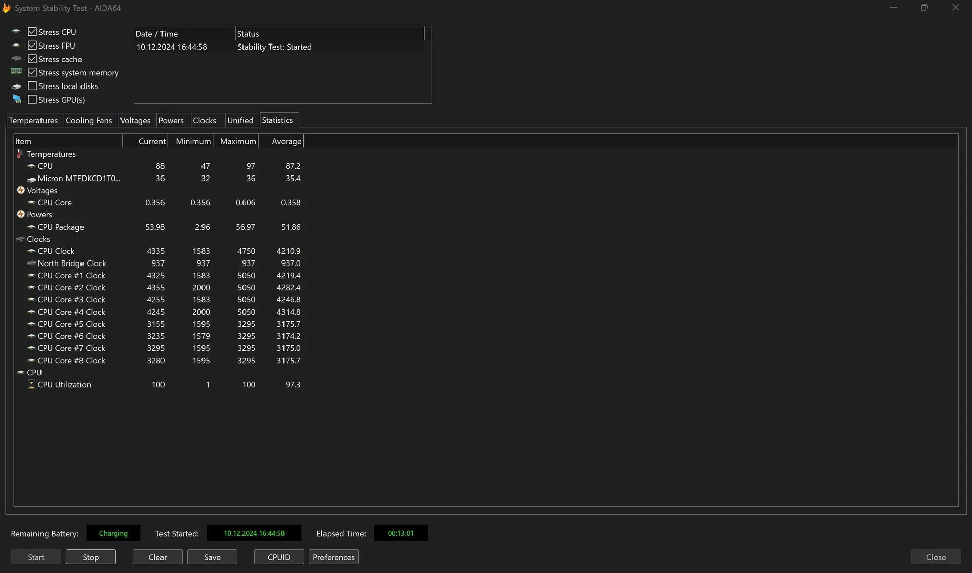972x573 pixels.
Task: Click the Close button at bottom right
Action: pos(936,557)
